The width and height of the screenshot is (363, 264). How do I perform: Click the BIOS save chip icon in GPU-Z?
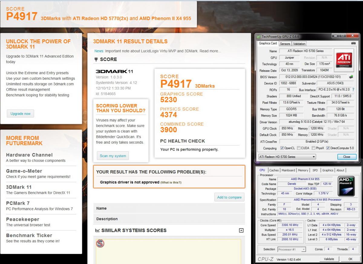point(351,77)
